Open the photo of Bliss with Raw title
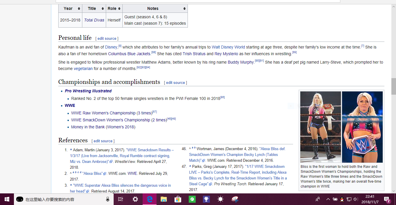 [x=320, y=127]
